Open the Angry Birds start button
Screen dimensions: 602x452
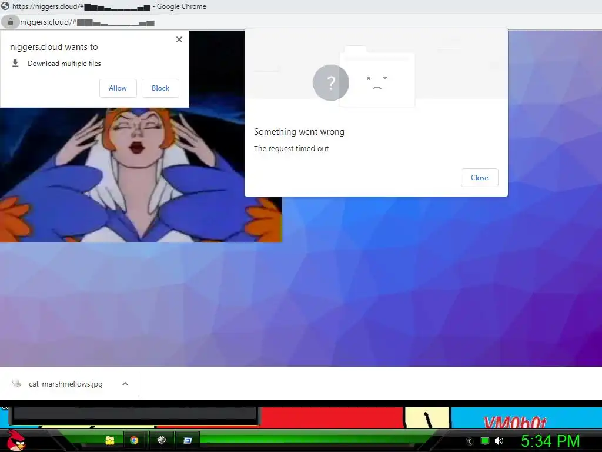pyautogui.click(x=16, y=440)
